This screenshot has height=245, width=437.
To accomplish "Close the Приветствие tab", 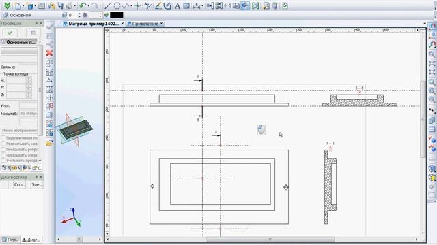I will pyautogui.click(x=161, y=24).
